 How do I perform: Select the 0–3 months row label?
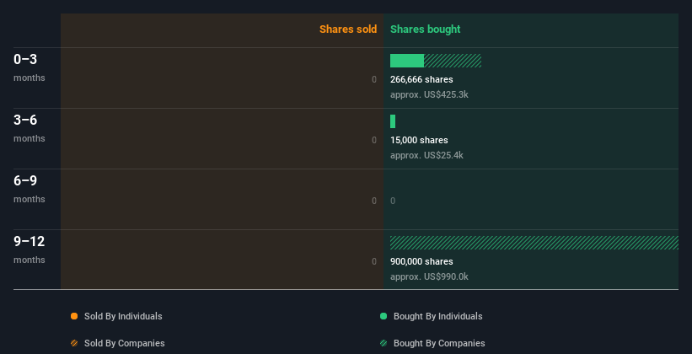30,67
